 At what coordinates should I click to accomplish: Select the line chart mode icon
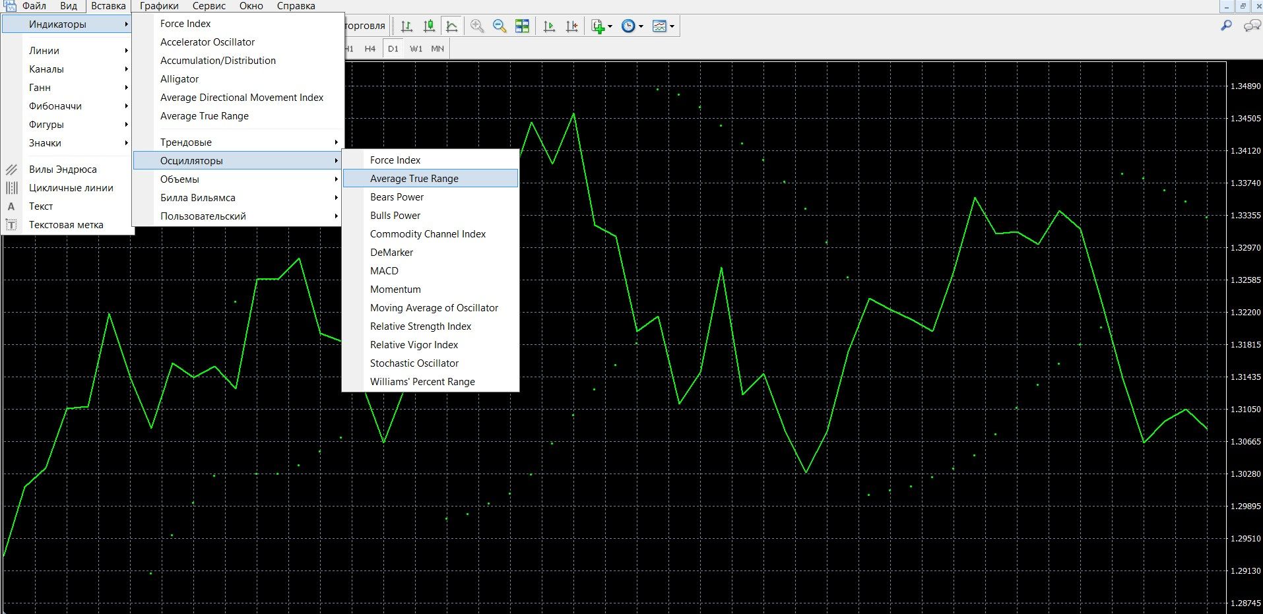pyautogui.click(x=452, y=26)
